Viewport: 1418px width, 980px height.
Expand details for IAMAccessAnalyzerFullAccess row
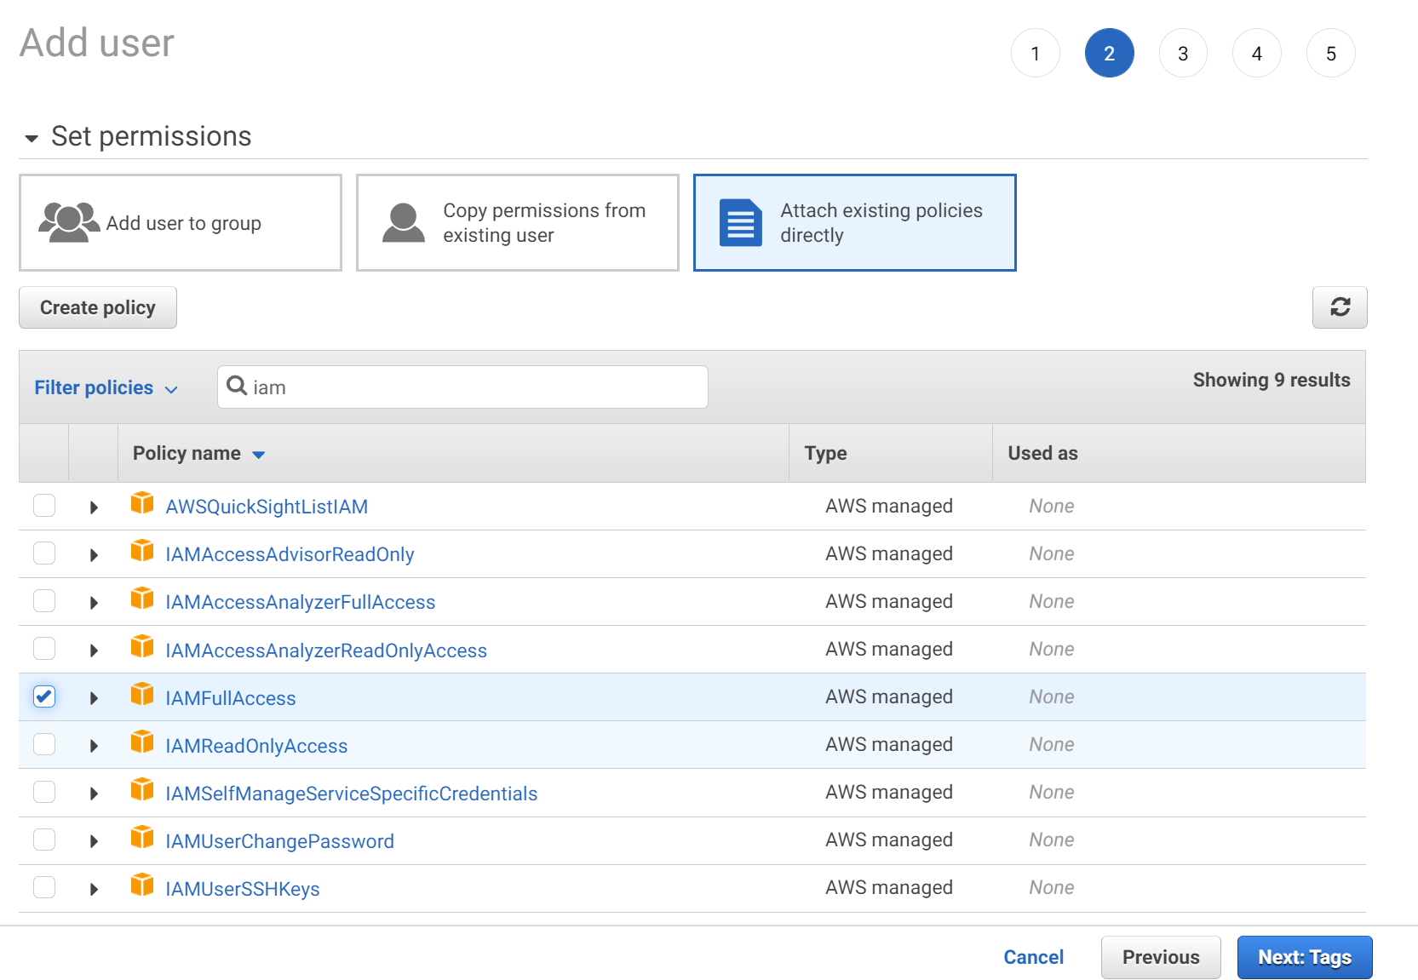(94, 603)
